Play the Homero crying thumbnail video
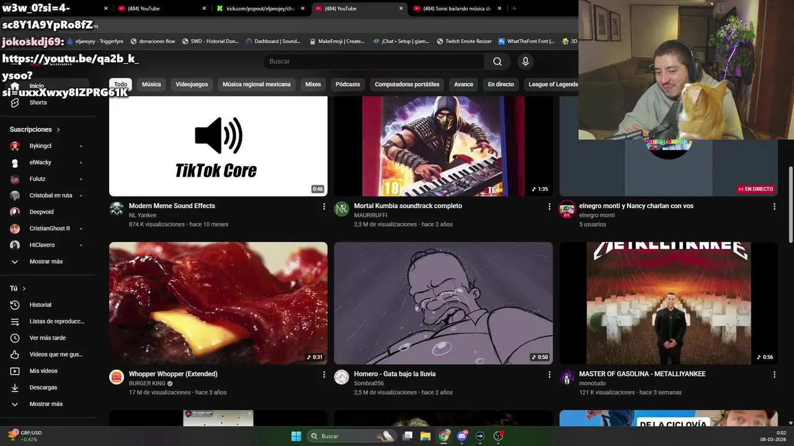 pyautogui.click(x=444, y=303)
